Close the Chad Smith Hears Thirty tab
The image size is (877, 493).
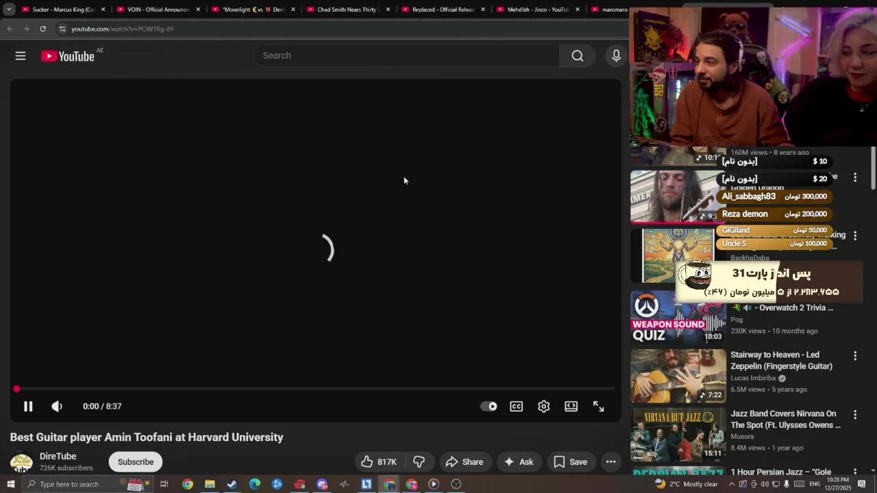pos(388,10)
